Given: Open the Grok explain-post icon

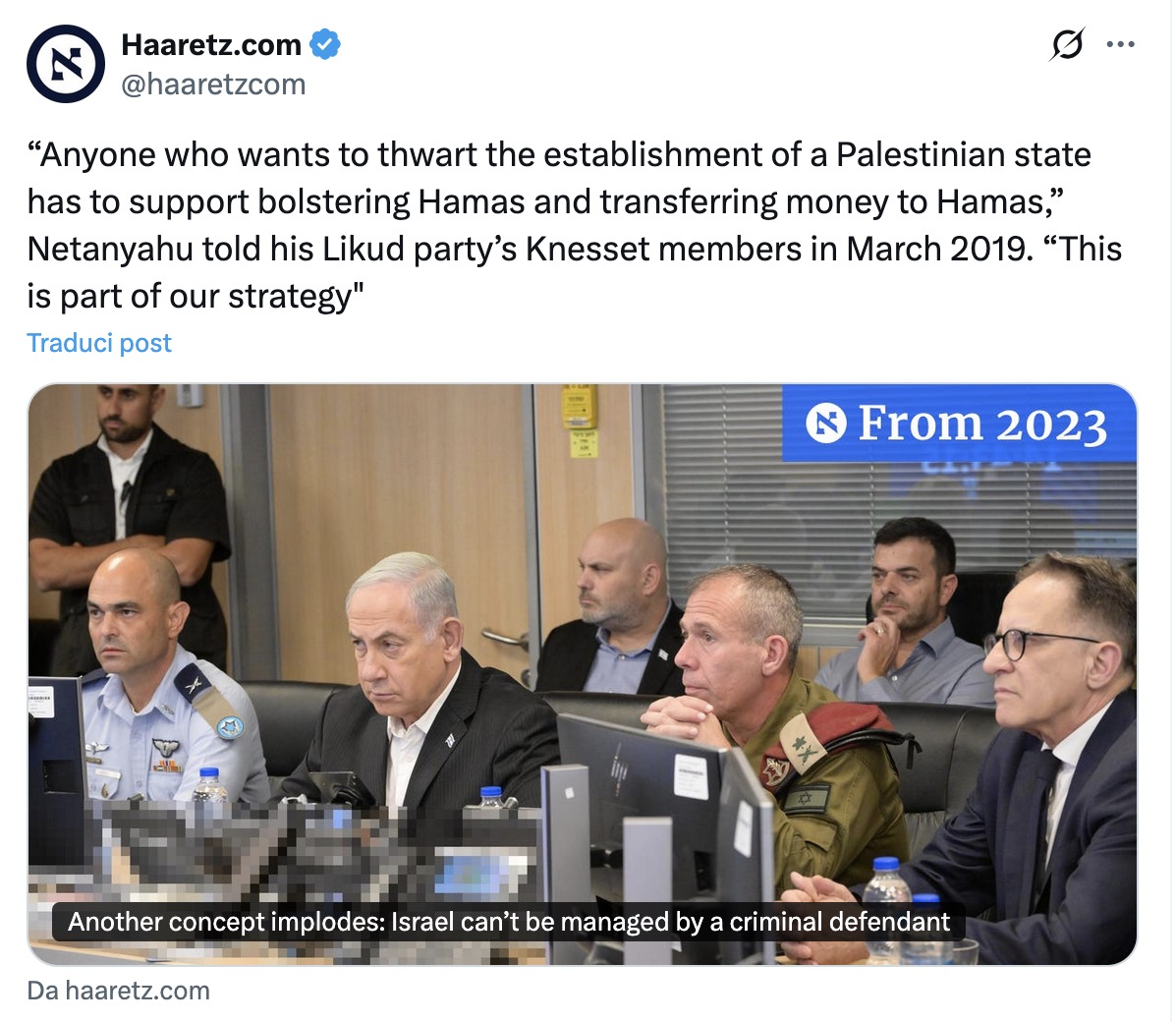Looking at the screenshot, I should (1067, 44).
